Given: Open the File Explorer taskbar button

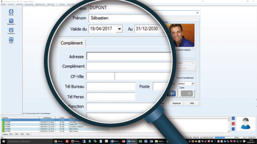Looking at the screenshot, I should coord(160,141).
